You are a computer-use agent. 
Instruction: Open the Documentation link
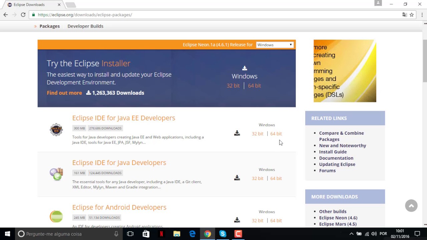[336, 158]
